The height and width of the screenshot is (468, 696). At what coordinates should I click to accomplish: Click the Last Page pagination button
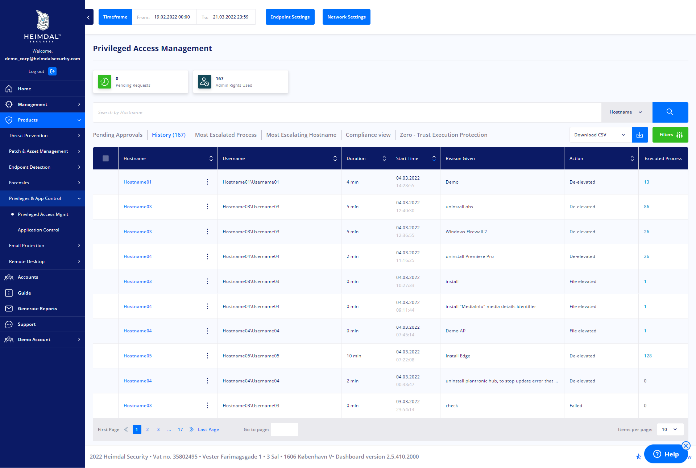pyautogui.click(x=208, y=429)
